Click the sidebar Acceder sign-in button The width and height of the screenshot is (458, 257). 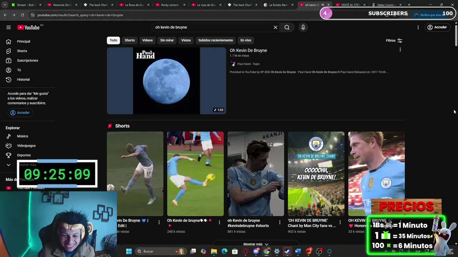(x=20, y=112)
